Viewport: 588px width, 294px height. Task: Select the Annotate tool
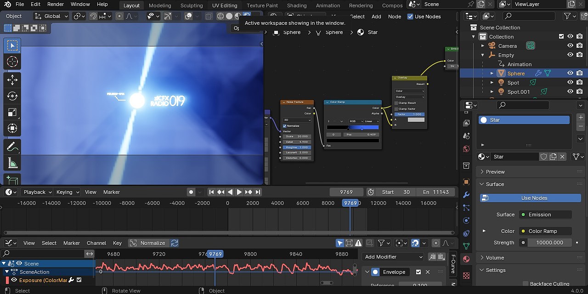tap(12, 147)
